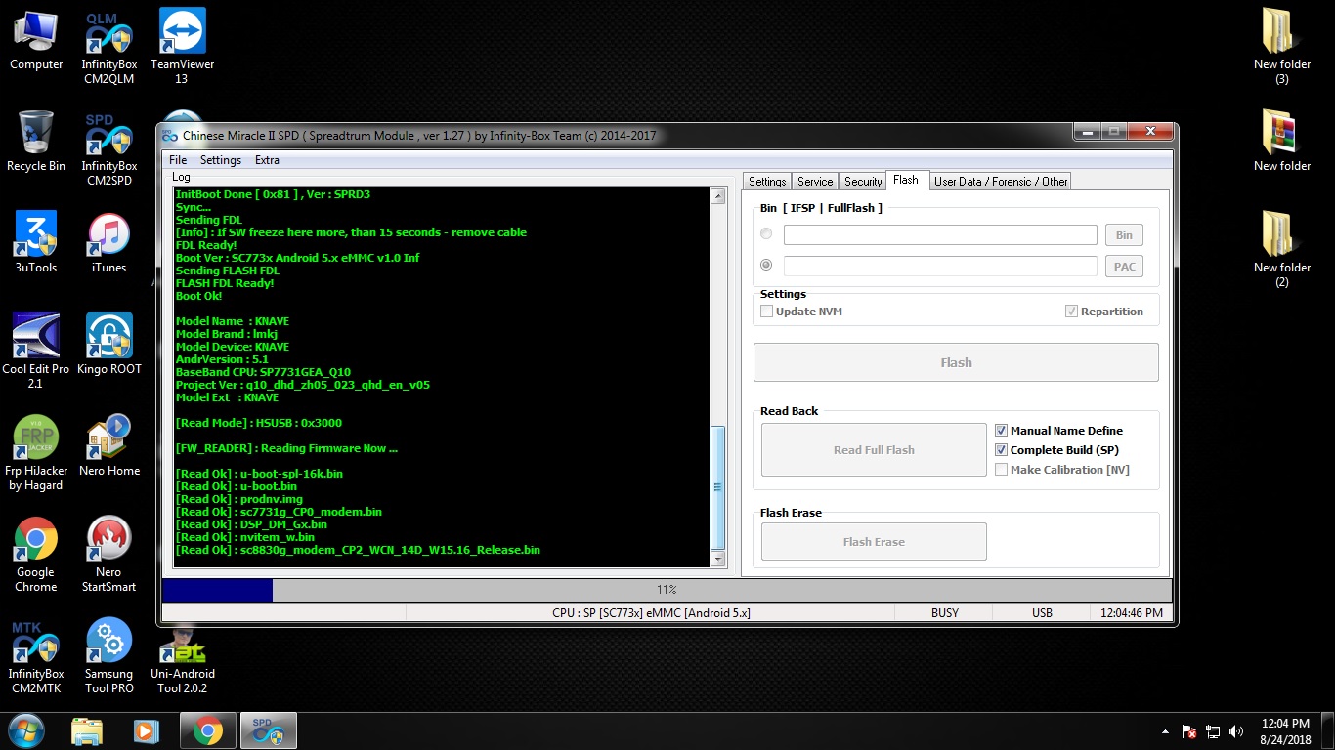The width and height of the screenshot is (1335, 750).
Task: Open the File menu
Action: 178,160
